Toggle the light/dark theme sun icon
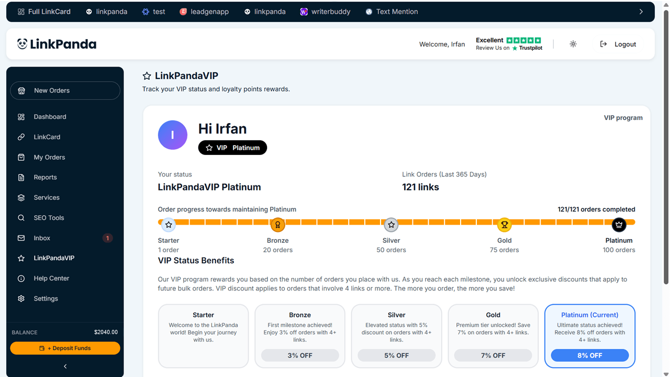The image size is (670, 377). [573, 44]
